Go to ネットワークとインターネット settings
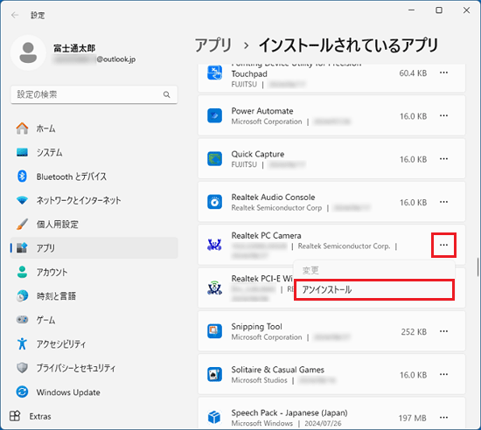481x430 pixels. pyautogui.click(x=94, y=200)
